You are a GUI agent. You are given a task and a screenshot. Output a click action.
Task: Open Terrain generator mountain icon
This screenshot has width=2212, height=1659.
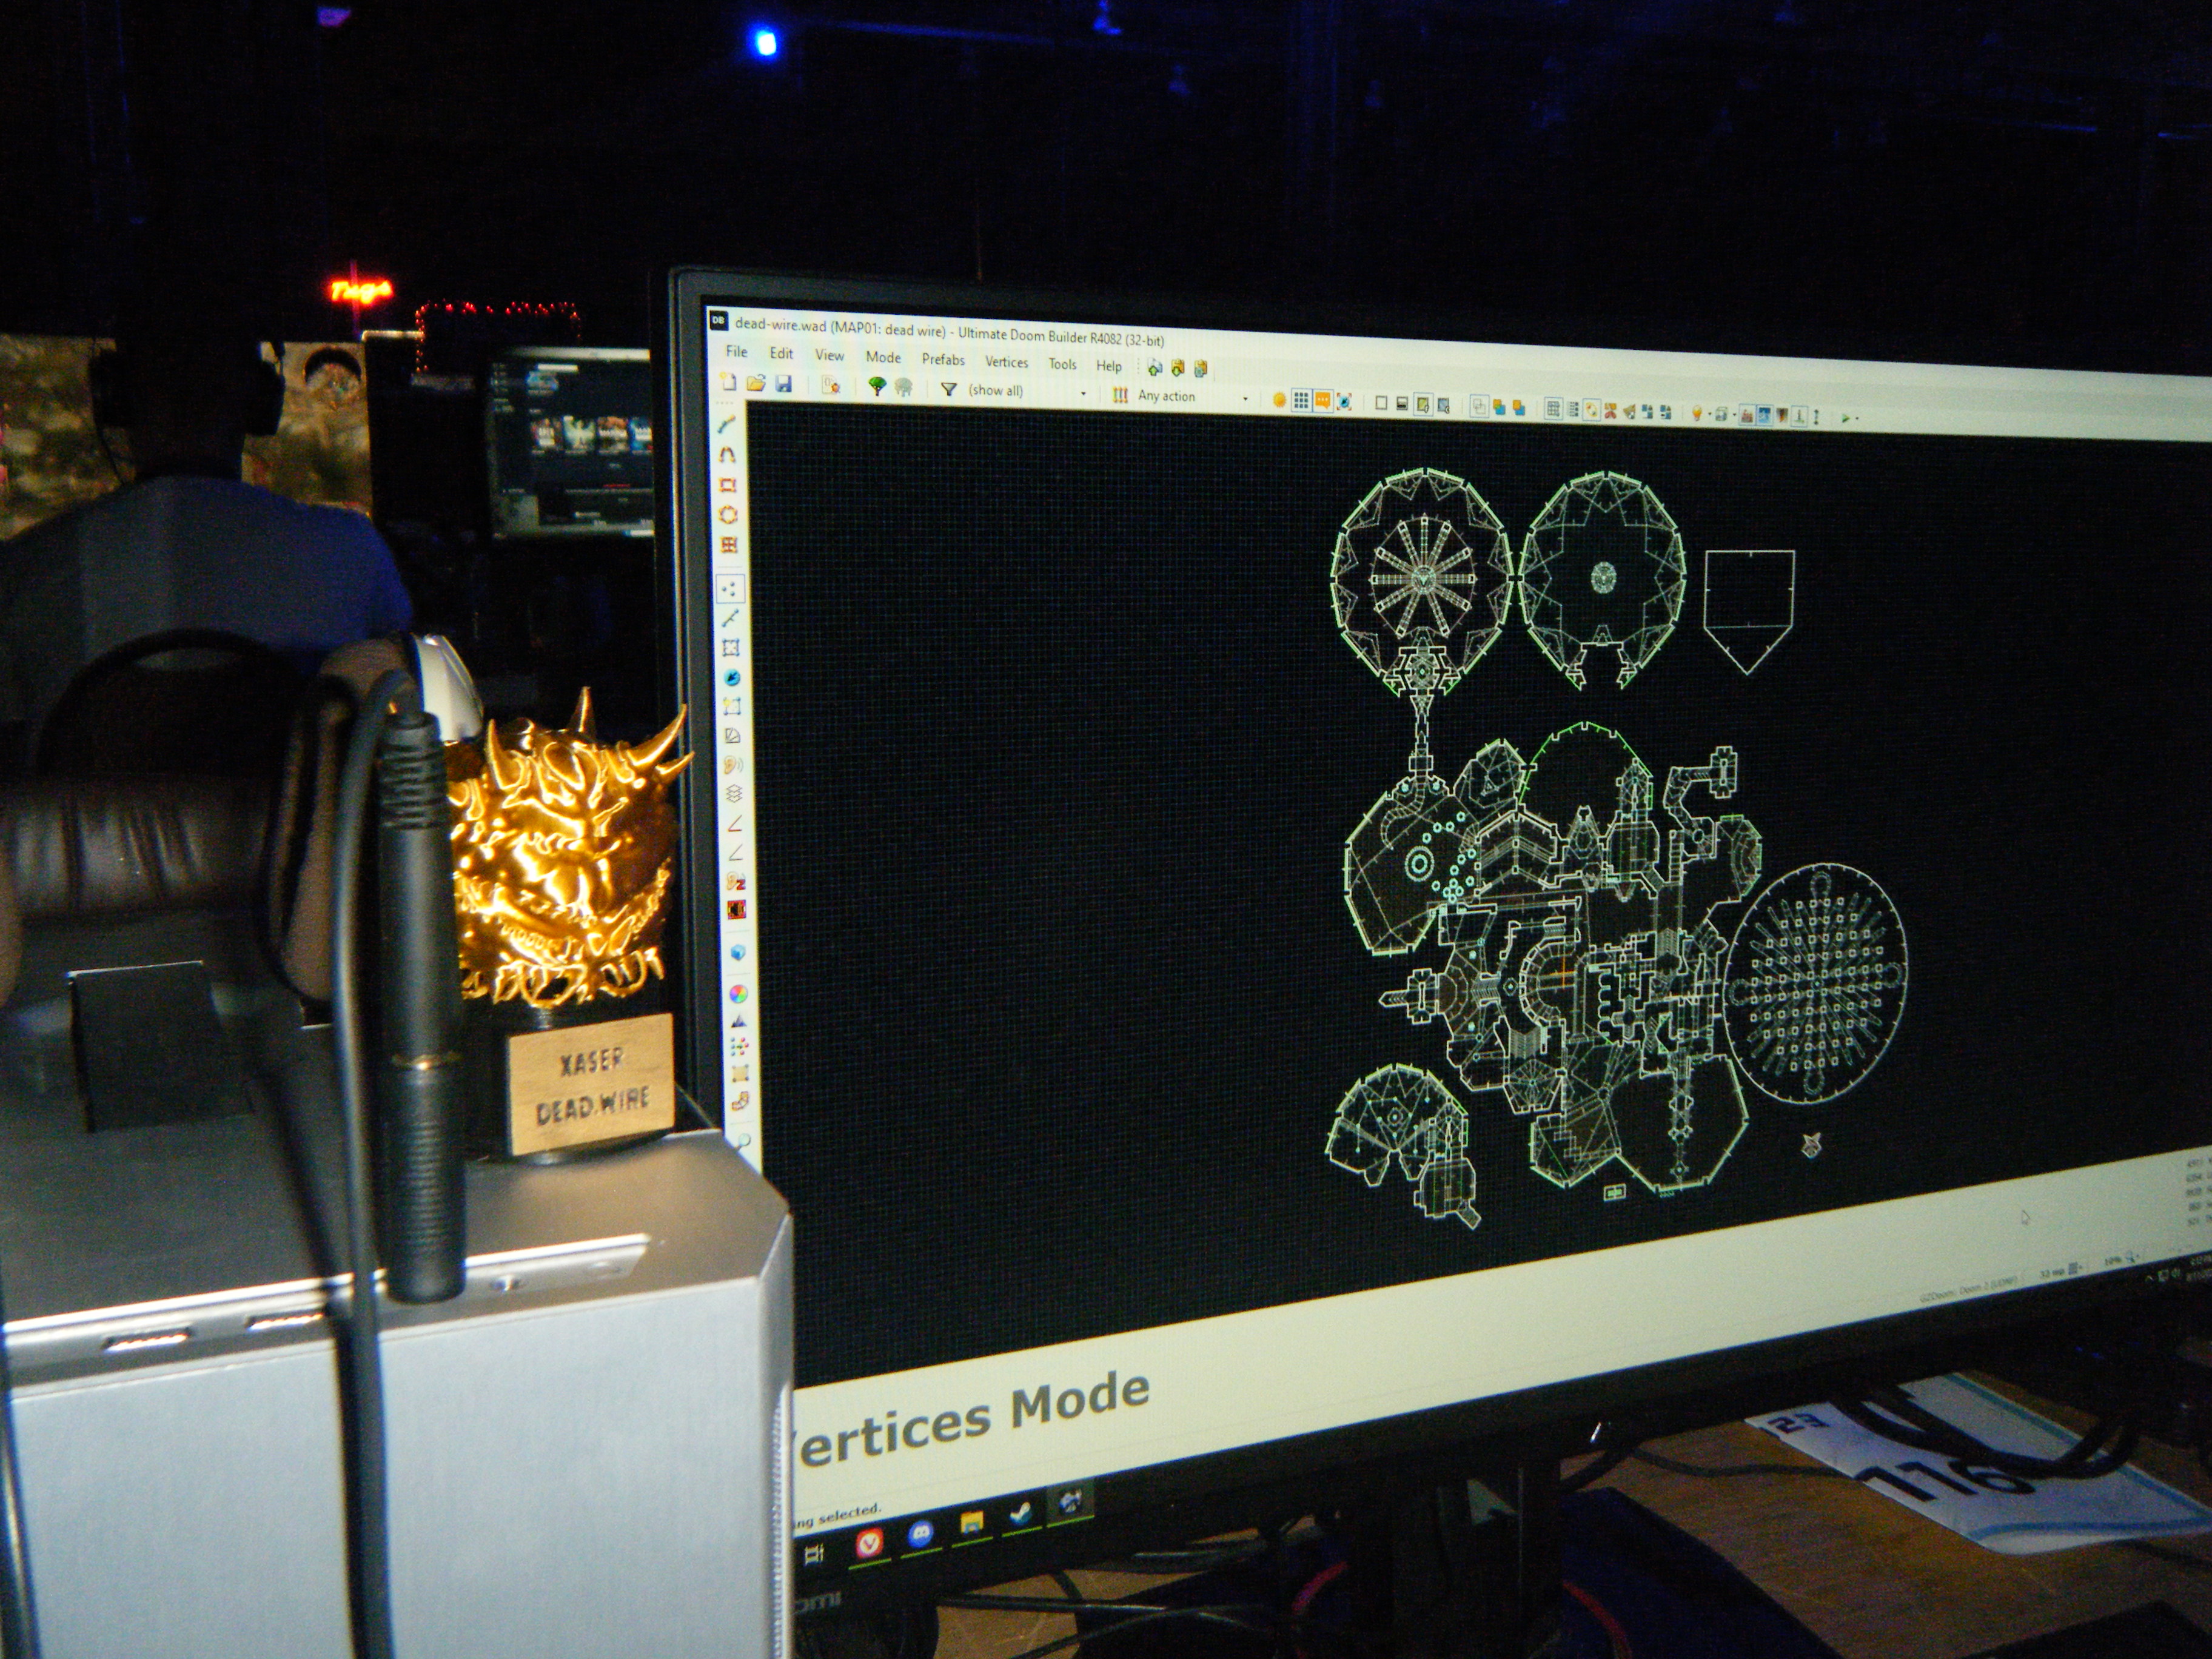739,1020
